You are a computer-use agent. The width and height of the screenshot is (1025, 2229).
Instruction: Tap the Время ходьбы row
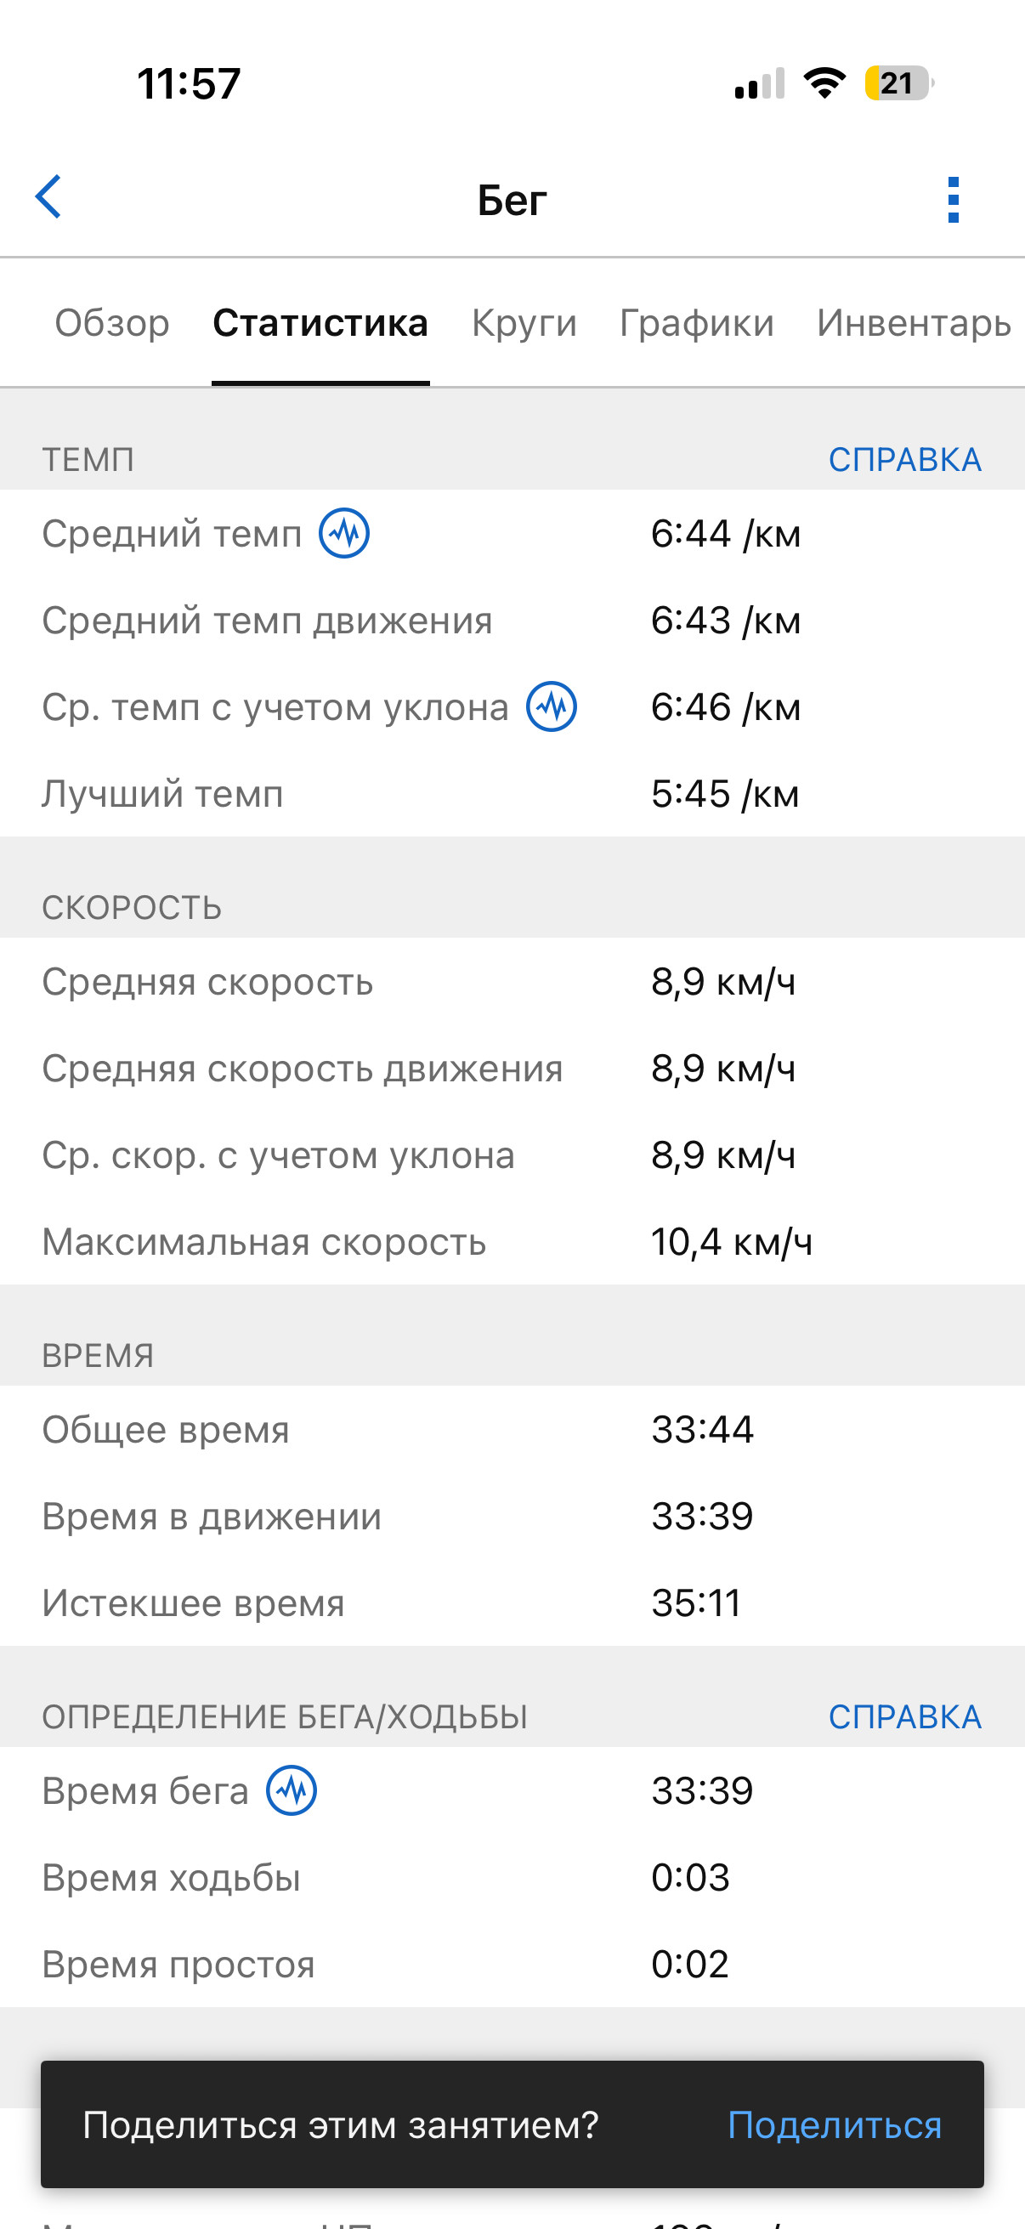point(512,1877)
